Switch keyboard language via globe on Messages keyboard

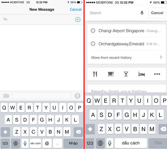(16, 143)
